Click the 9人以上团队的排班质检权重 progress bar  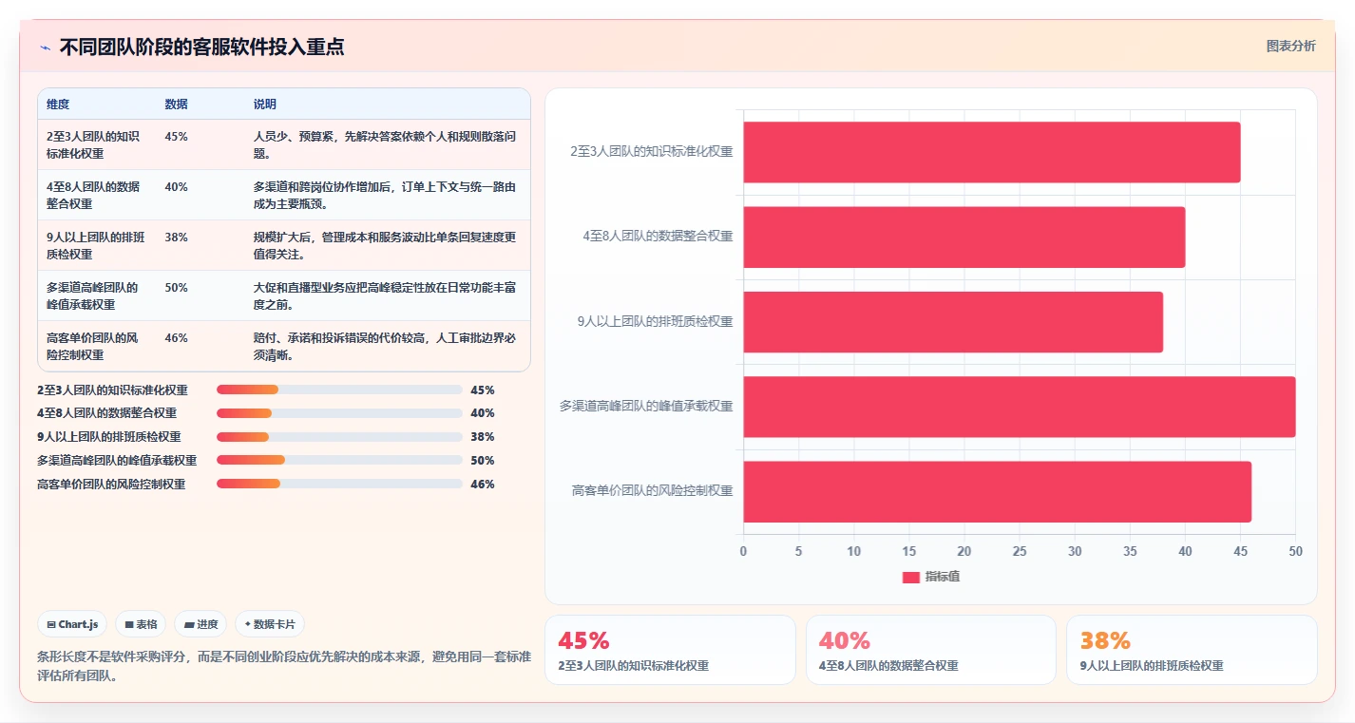pos(339,437)
